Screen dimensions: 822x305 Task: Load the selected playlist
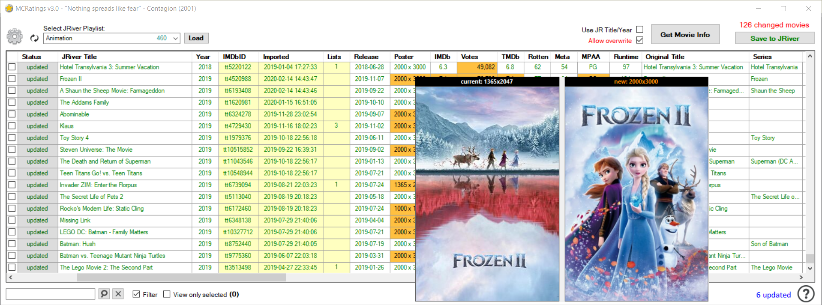point(196,38)
